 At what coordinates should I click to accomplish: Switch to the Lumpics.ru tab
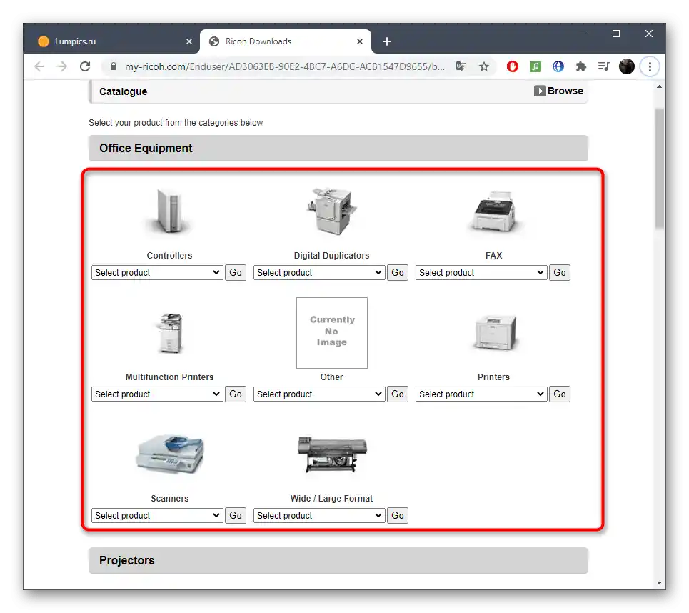[x=112, y=41]
